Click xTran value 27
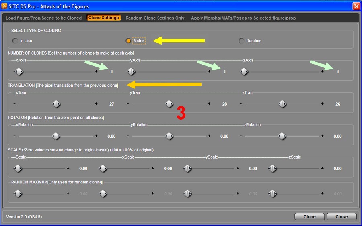This screenshot has height=226, width=362. coord(112,104)
